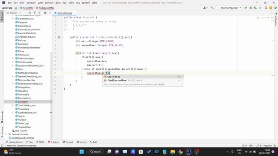This screenshot has height=156, width=278.
Task: Expand Constructor.java tree node
Action: [13, 19]
